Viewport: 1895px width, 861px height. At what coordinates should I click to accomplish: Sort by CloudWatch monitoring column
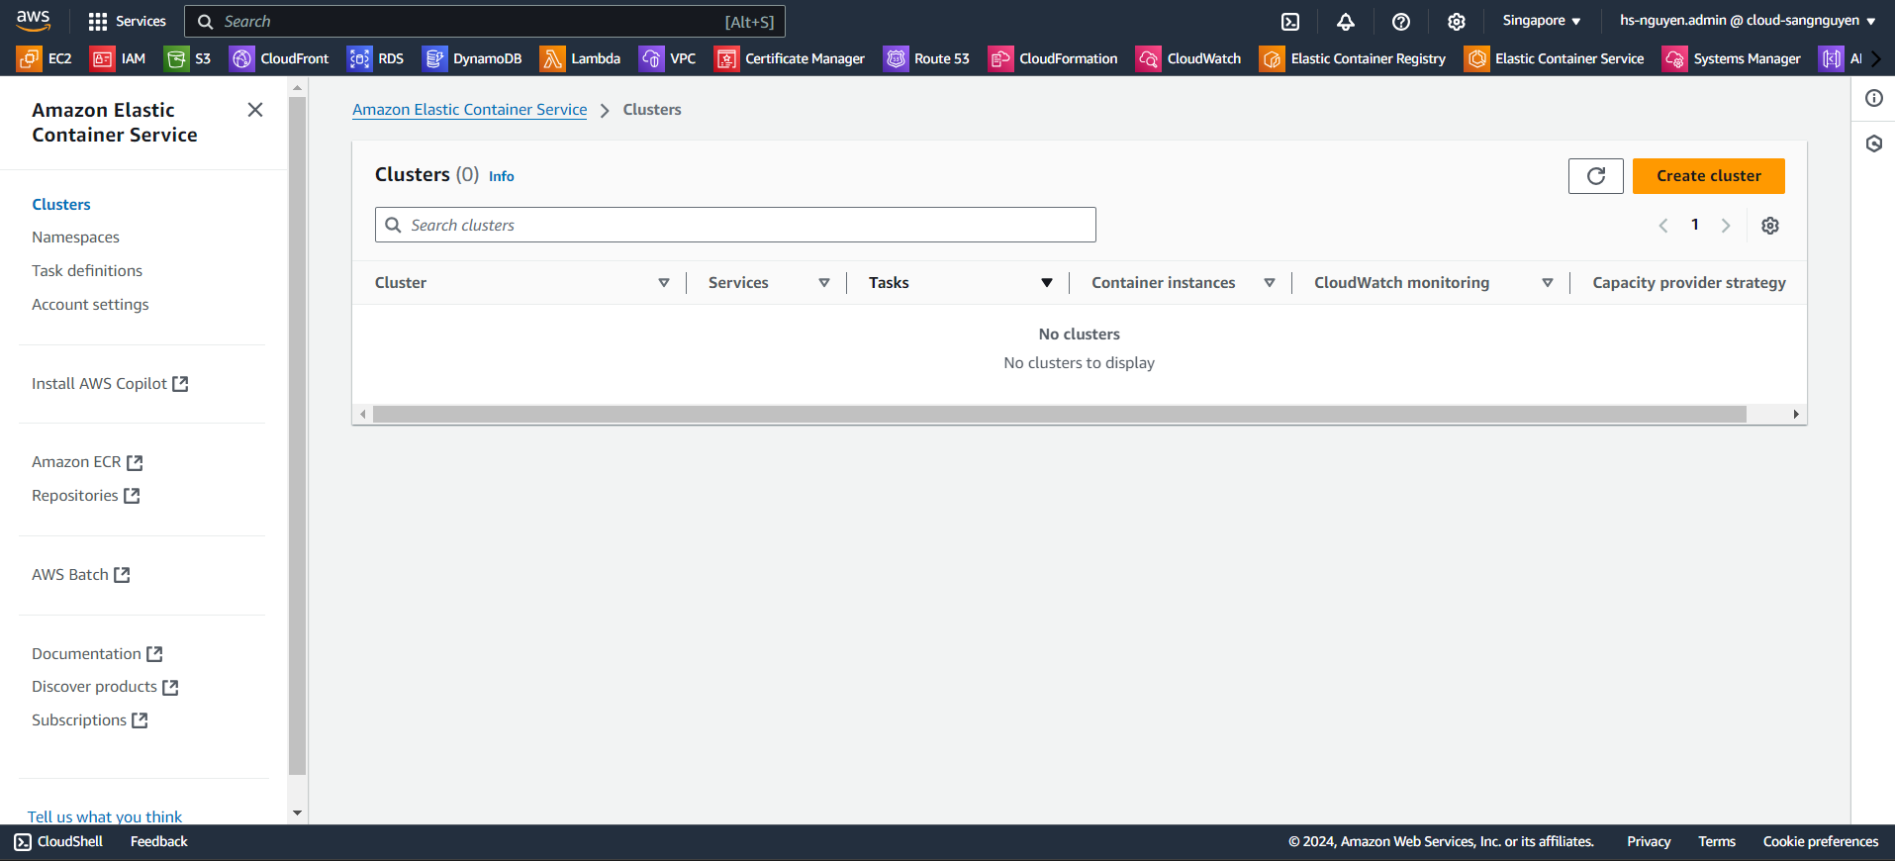(x=1547, y=283)
